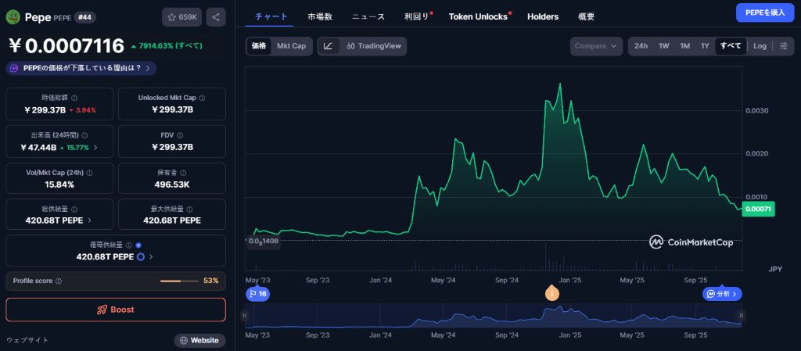Click info icon beside Unlocked Mkt Cap
This screenshot has height=351, width=801.
click(x=203, y=98)
